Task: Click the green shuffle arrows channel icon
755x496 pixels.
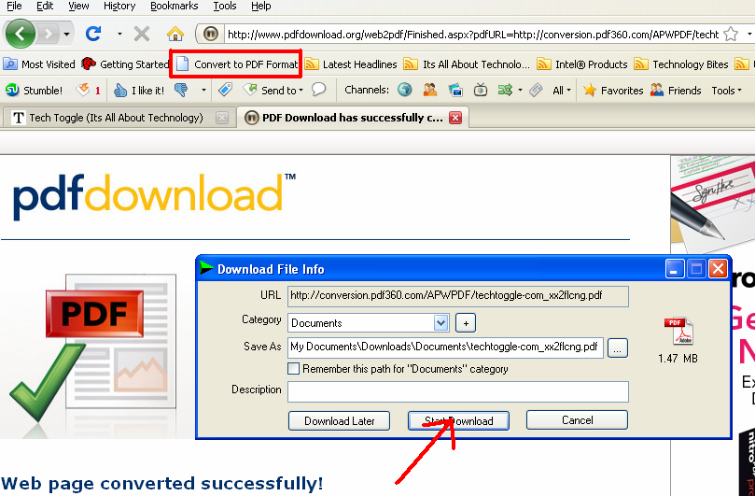Action: [x=505, y=90]
